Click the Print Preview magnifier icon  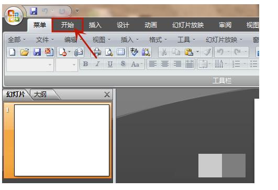click(109, 52)
